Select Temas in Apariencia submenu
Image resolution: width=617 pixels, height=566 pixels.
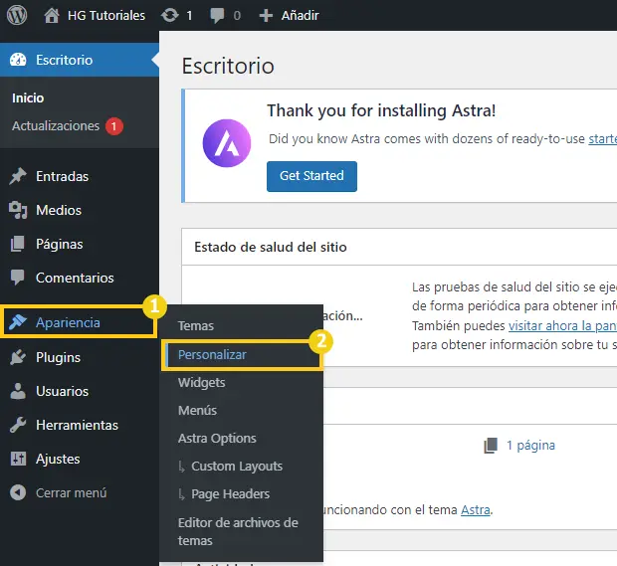(196, 325)
